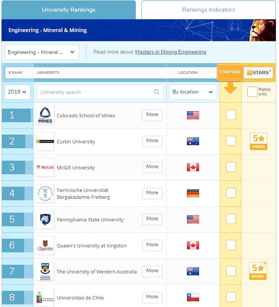Click the Colorado School of Mines logo

click(x=45, y=115)
